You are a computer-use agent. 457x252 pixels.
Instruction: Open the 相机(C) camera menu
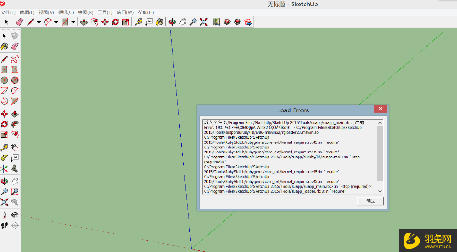click(x=66, y=12)
